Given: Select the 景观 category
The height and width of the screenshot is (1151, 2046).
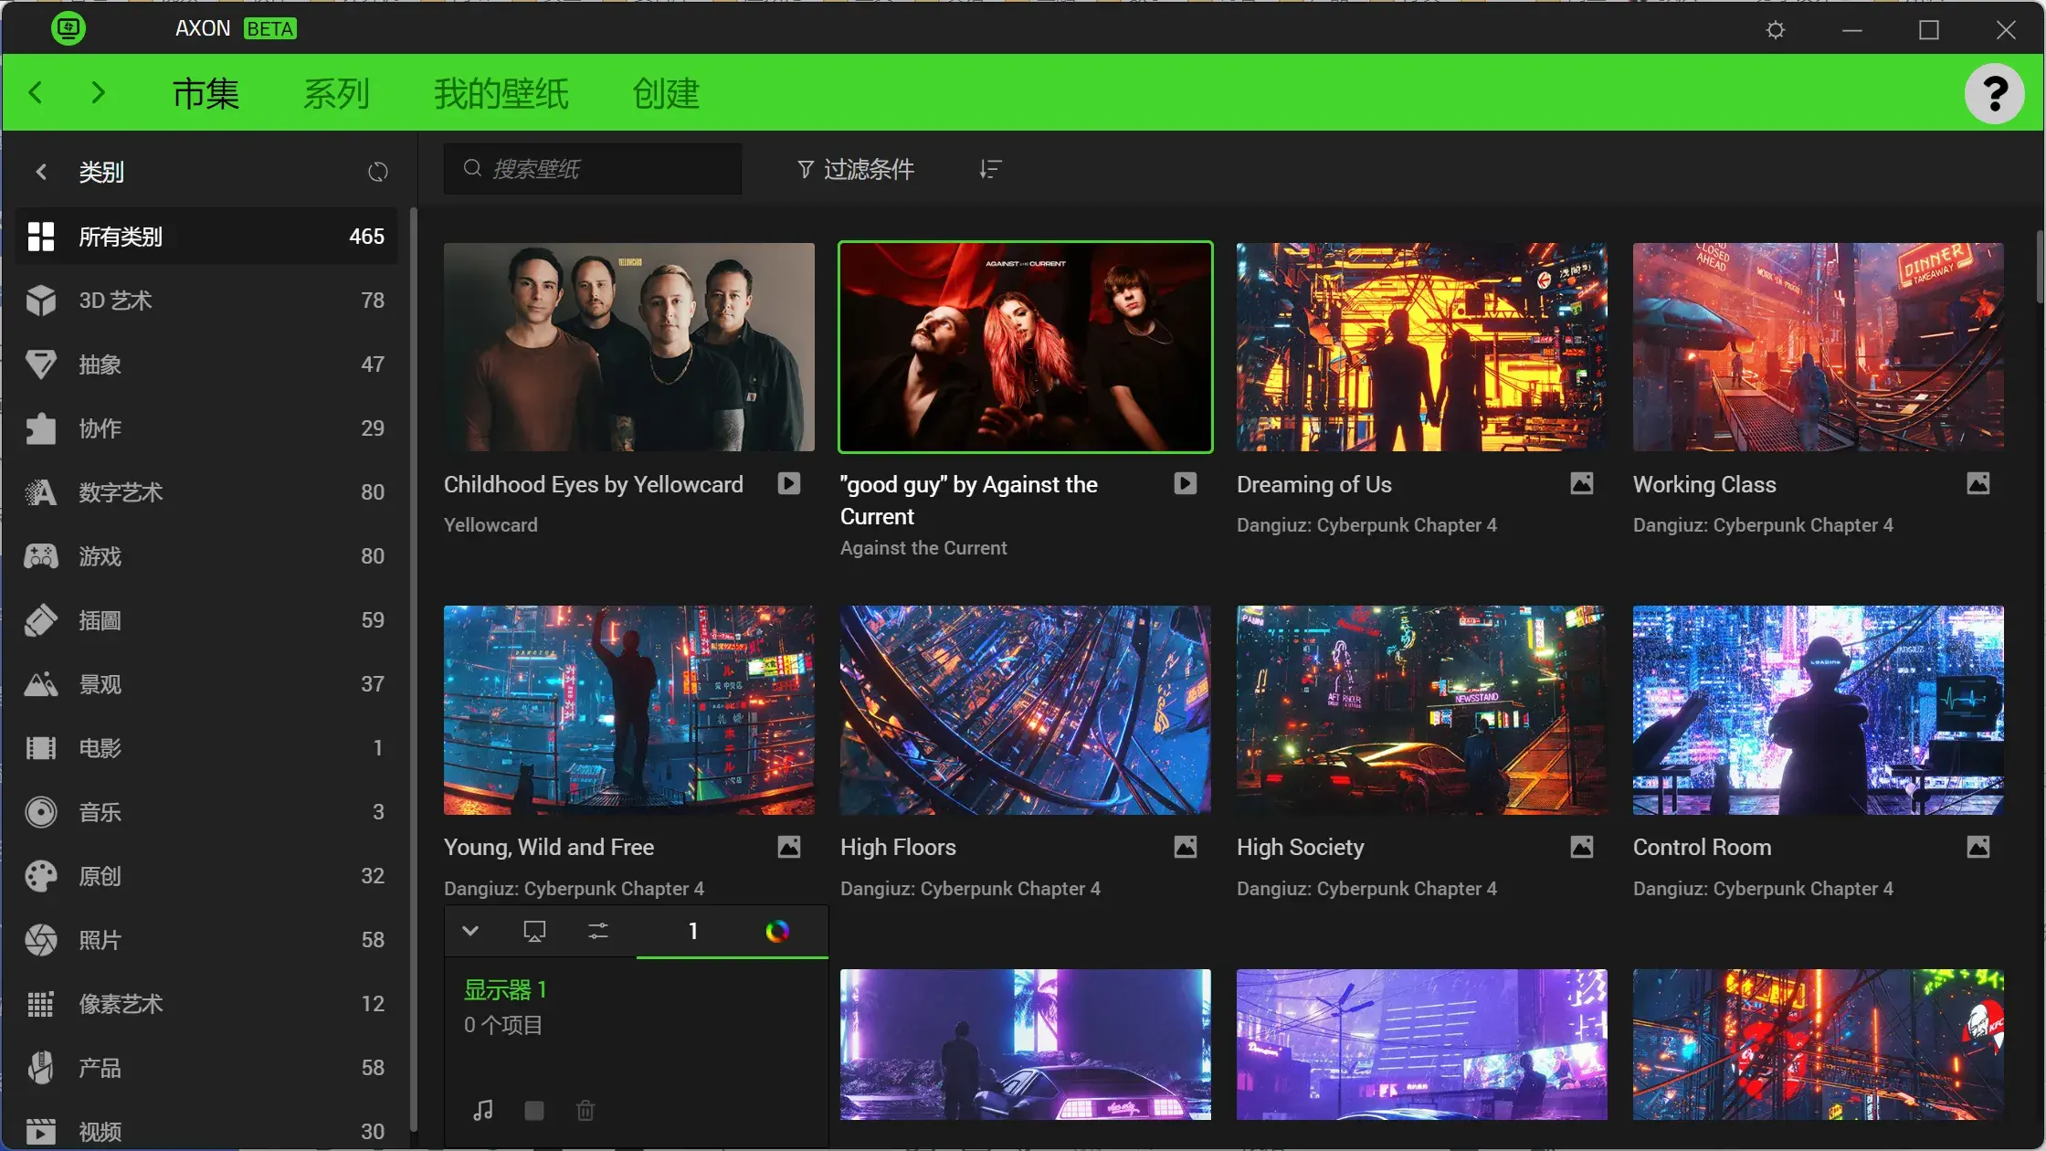Looking at the screenshot, I should point(206,684).
